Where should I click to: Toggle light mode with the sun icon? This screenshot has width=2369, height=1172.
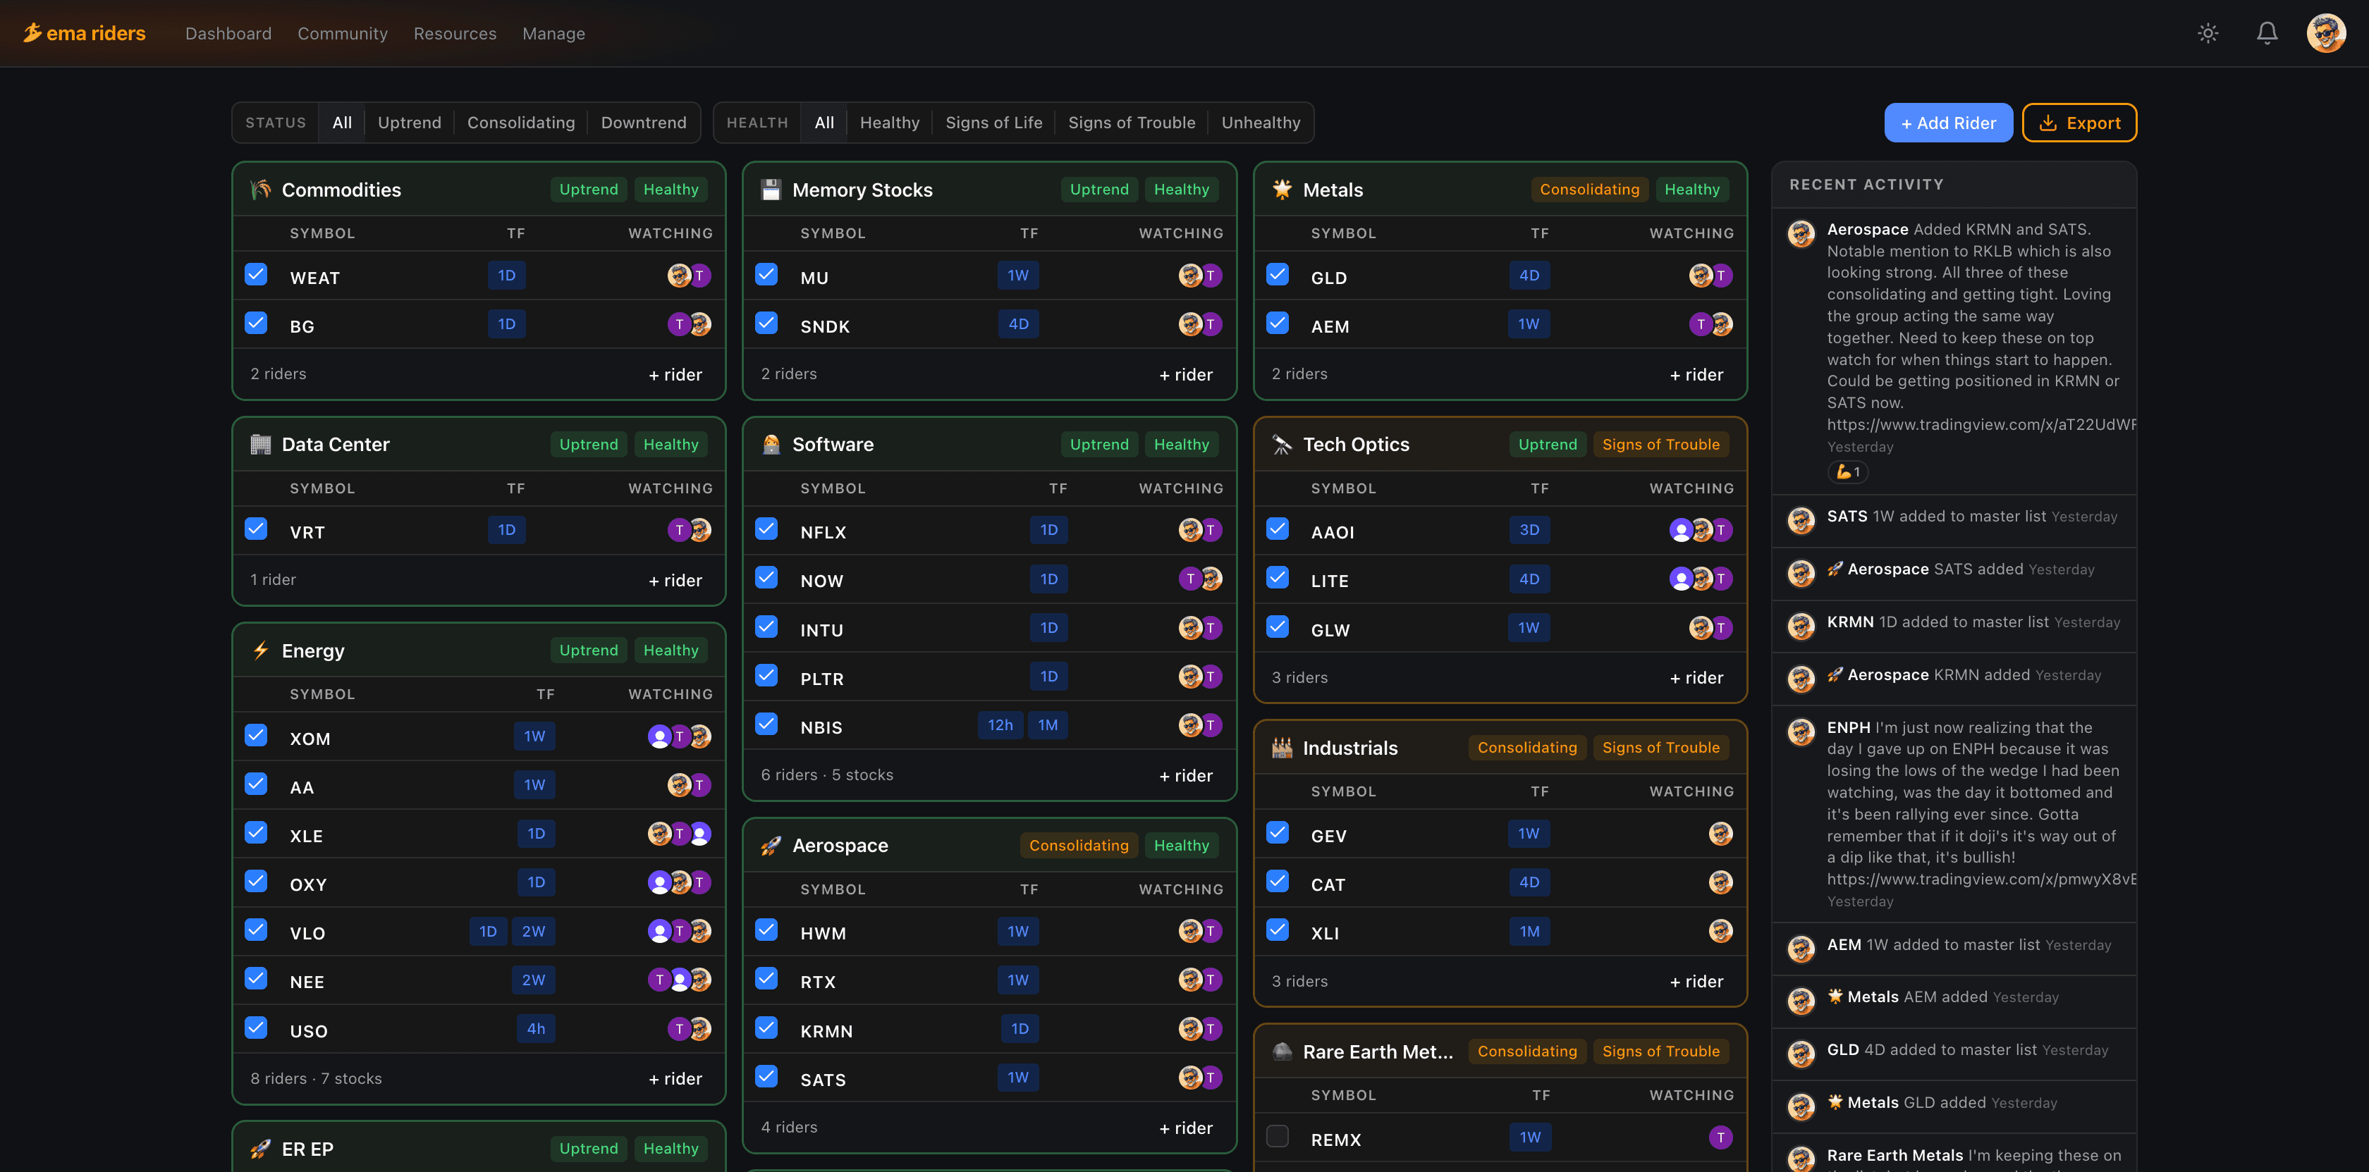[x=2208, y=33]
